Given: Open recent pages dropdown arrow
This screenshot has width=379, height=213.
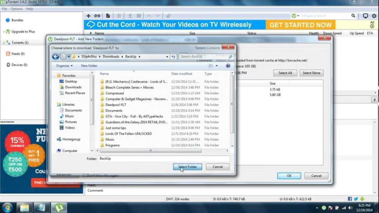Looking at the screenshot, I should pos(69,57).
